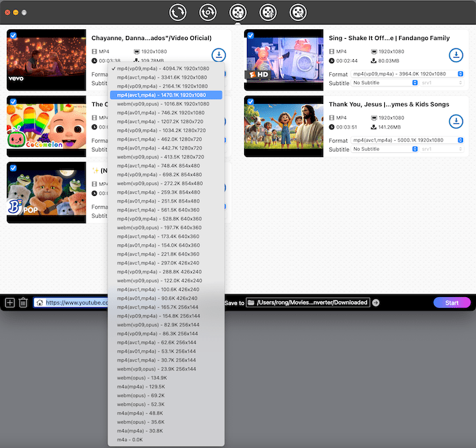
Task: Click download icon for Sing - Shake It Off video
Action: [456, 55]
